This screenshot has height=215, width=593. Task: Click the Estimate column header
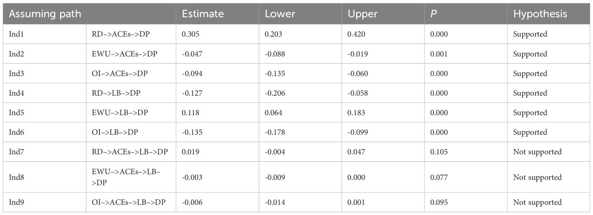pyautogui.click(x=203, y=14)
